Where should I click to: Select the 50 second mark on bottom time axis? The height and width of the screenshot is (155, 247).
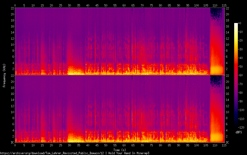pos(106,145)
